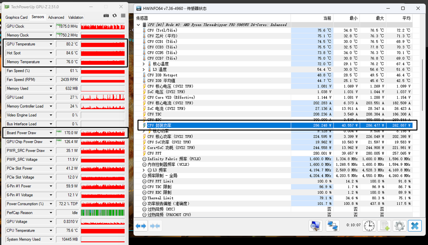Open the Board Power Draw dropdown
Image resolution: width=428 pixels, height=245 pixels.
click(51, 133)
